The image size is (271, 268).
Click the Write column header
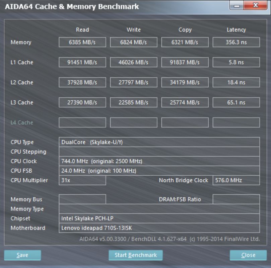point(134,30)
